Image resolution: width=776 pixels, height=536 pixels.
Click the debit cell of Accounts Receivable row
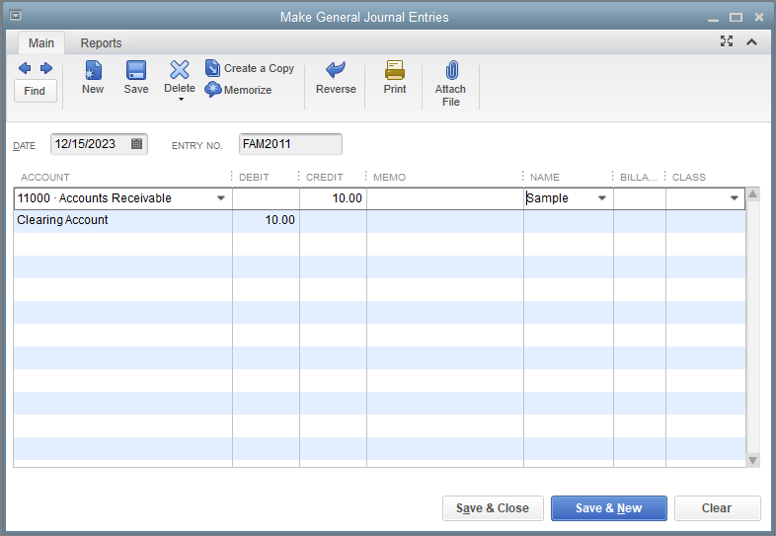pyautogui.click(x=266, y=198)
